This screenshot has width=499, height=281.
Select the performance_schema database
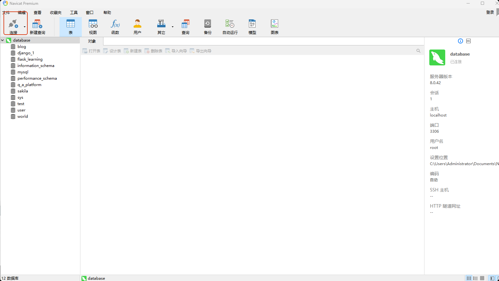click(37, 78)
